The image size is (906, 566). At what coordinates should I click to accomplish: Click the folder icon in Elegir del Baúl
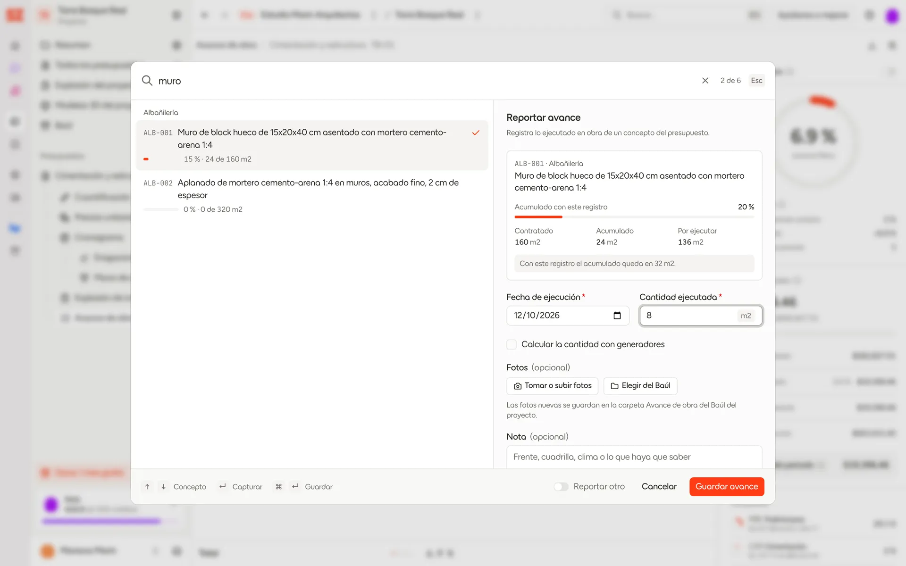(x=614, y=386)
